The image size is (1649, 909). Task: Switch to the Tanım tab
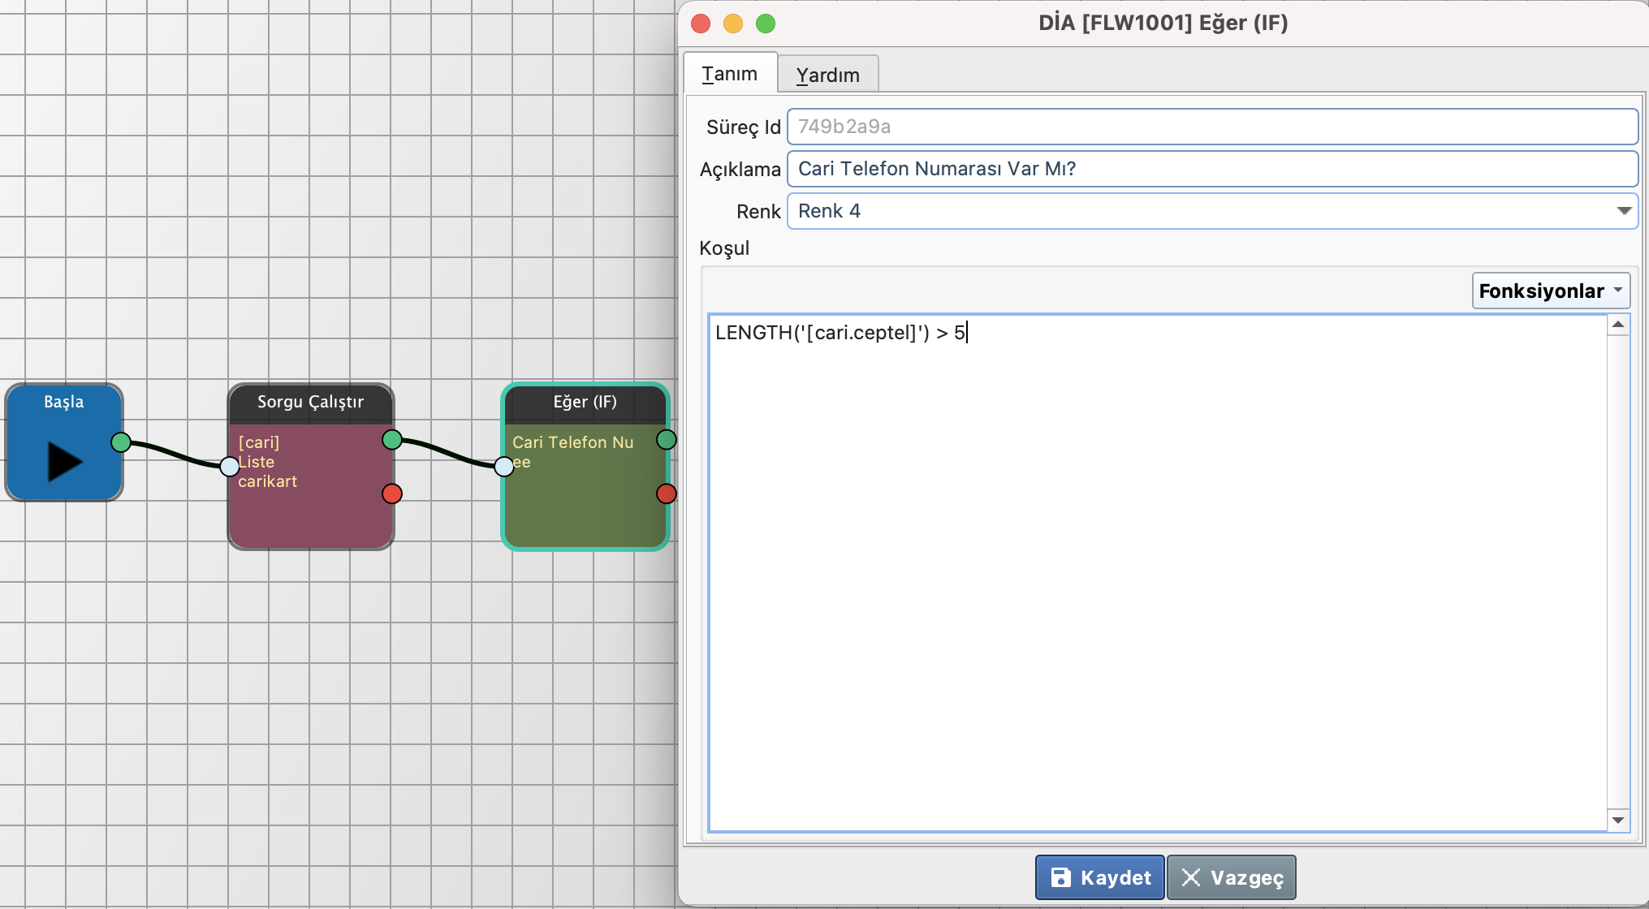(x=730, y=74)
